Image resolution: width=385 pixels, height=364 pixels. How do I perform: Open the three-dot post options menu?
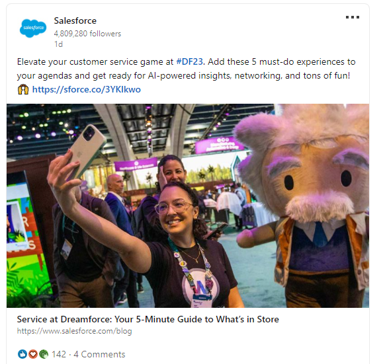pyautogui.click(x=353, y=17)
